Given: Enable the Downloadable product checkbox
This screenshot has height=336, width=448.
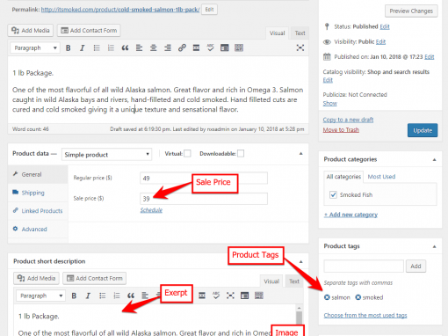Looking at the screenshot, I should pos(241,153).
